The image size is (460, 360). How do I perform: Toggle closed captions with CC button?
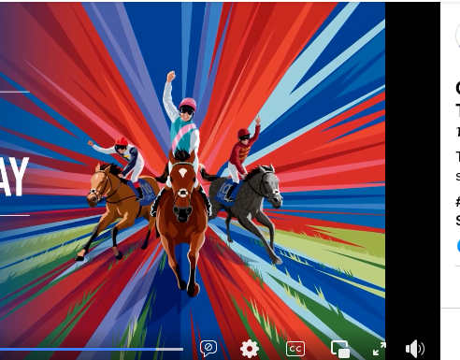(x=295, y=349)
